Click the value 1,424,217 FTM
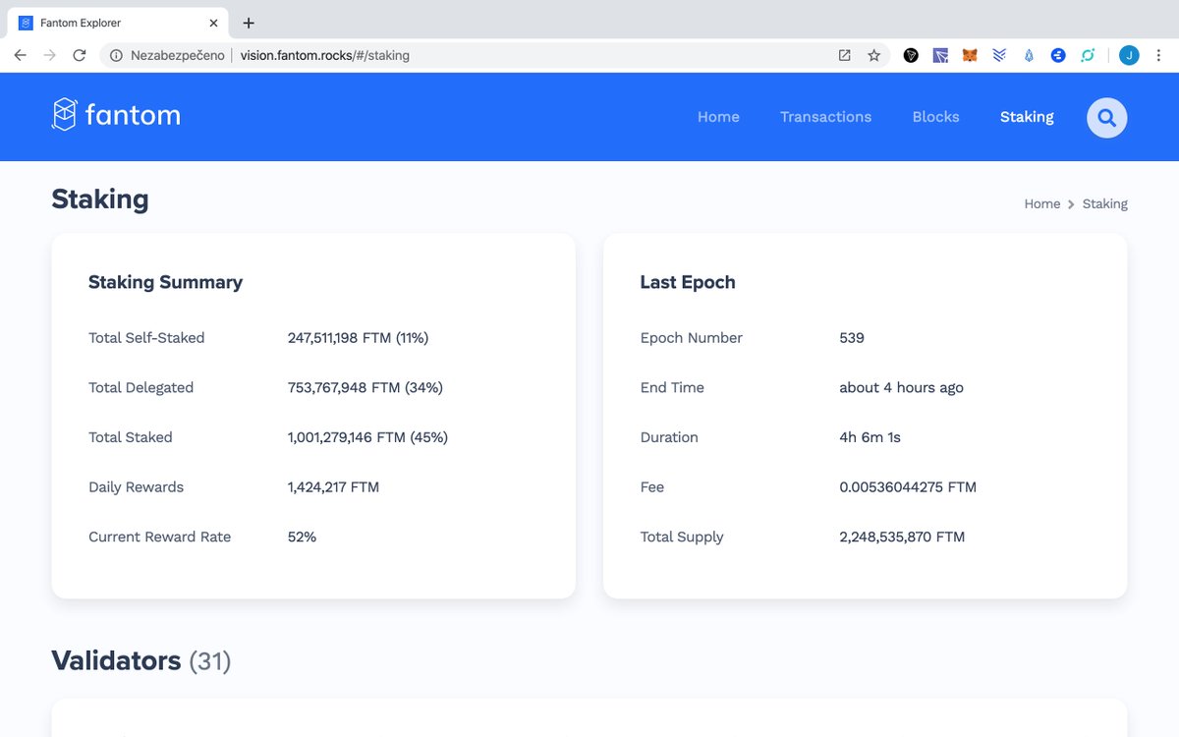The height and width of the screenshot is (737, 1179). coord(333,487)
